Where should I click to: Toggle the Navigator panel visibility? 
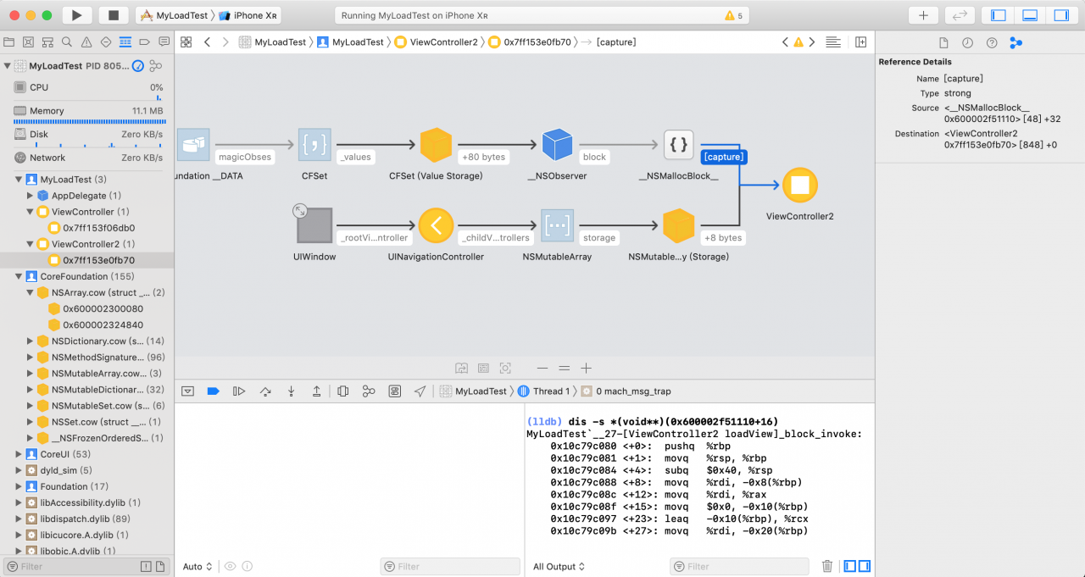click(999, 15)
